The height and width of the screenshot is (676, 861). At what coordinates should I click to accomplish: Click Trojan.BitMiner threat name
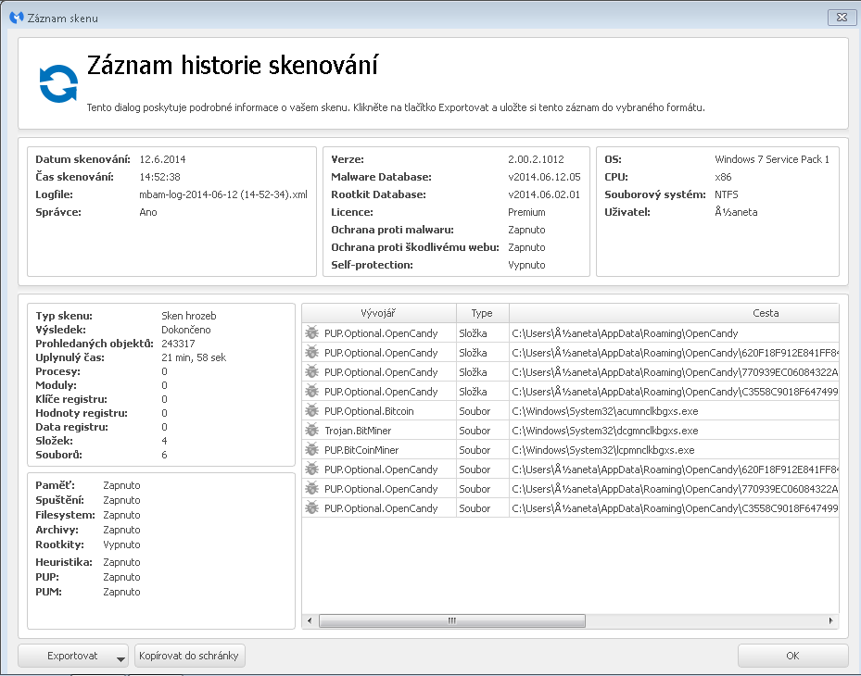click(x=358, y=431)
